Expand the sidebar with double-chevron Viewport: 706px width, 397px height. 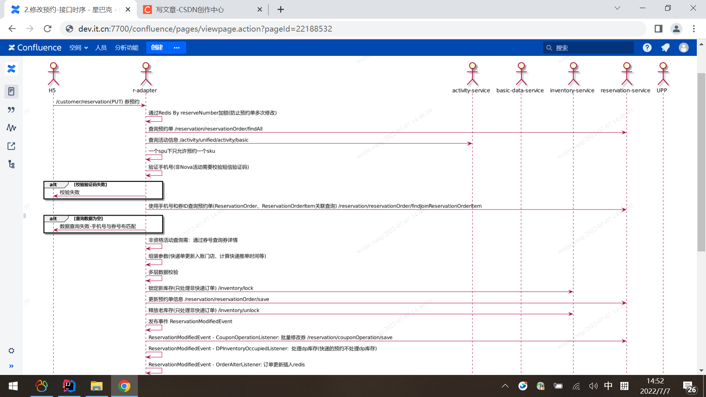[11, 366]
